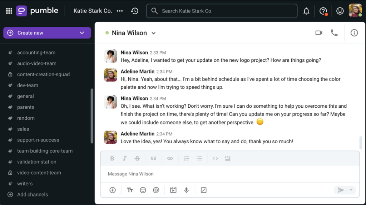Start a video call with Nina Wilson
Image resolution: width=366 pixels, height=205 pixels.
coord(318,33)
